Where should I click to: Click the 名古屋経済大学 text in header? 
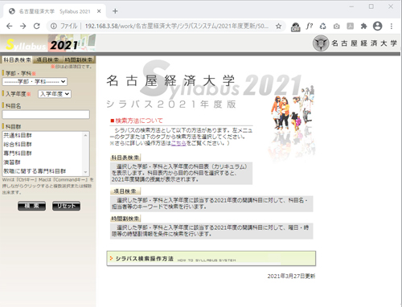pyautogui.click(x=364, y=43)
